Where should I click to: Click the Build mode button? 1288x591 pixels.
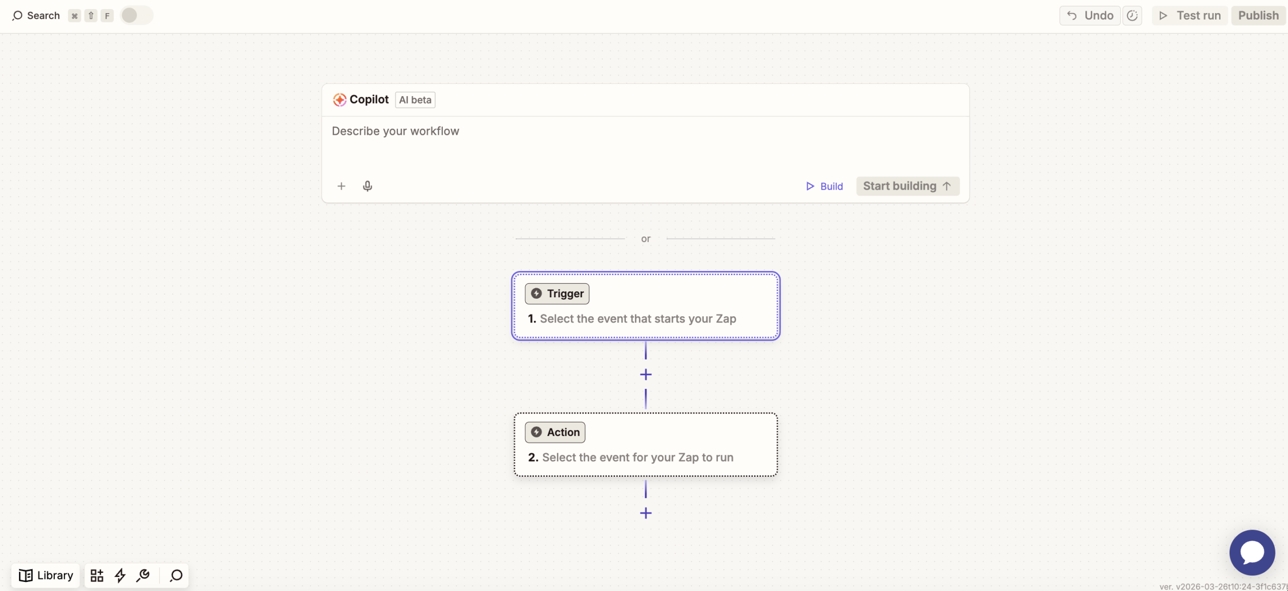tap(824, 186)
